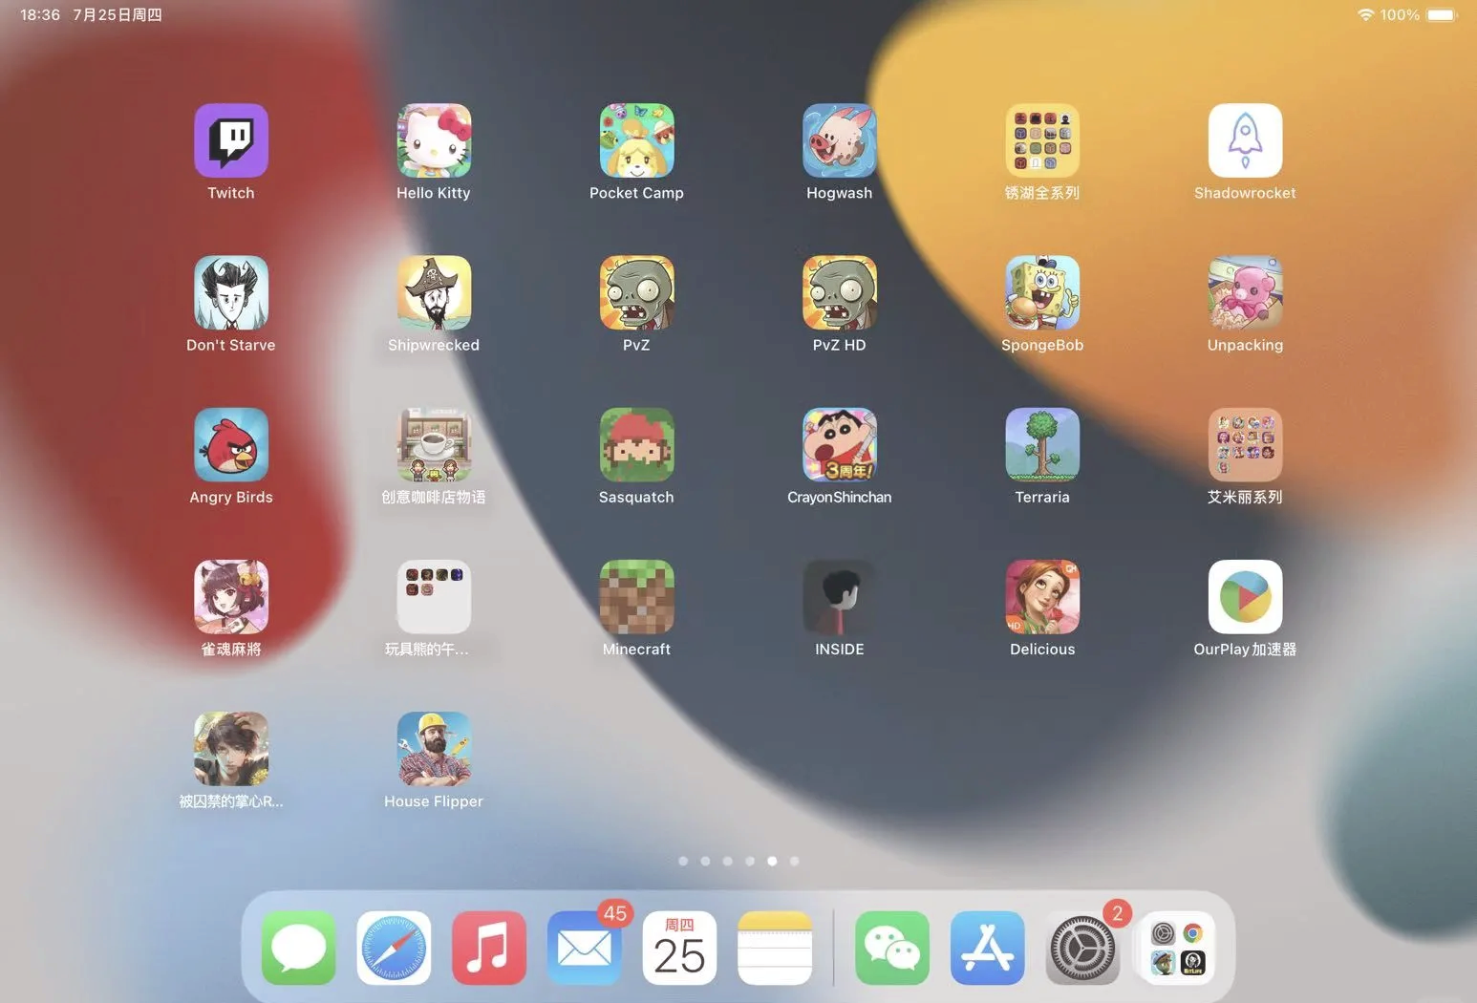Open Messages in the dock

coord(298,948)
